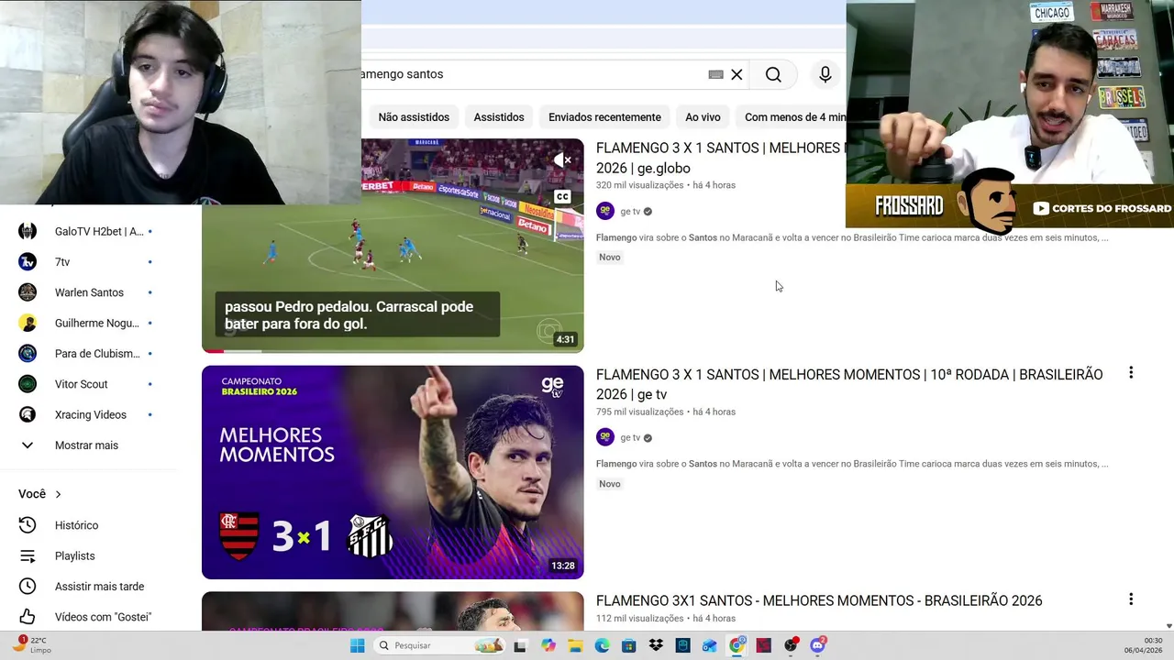Screen dimensions: 1174x660
Task: Clear the search box with the X icon
Action: point(737,75)
